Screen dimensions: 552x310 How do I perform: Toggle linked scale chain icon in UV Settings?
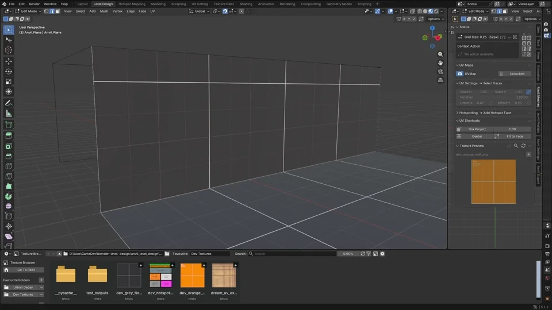coord(528,92)
